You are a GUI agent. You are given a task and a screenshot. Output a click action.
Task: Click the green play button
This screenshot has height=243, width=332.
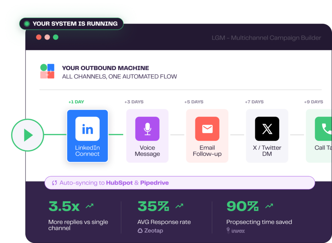(28, 135)
